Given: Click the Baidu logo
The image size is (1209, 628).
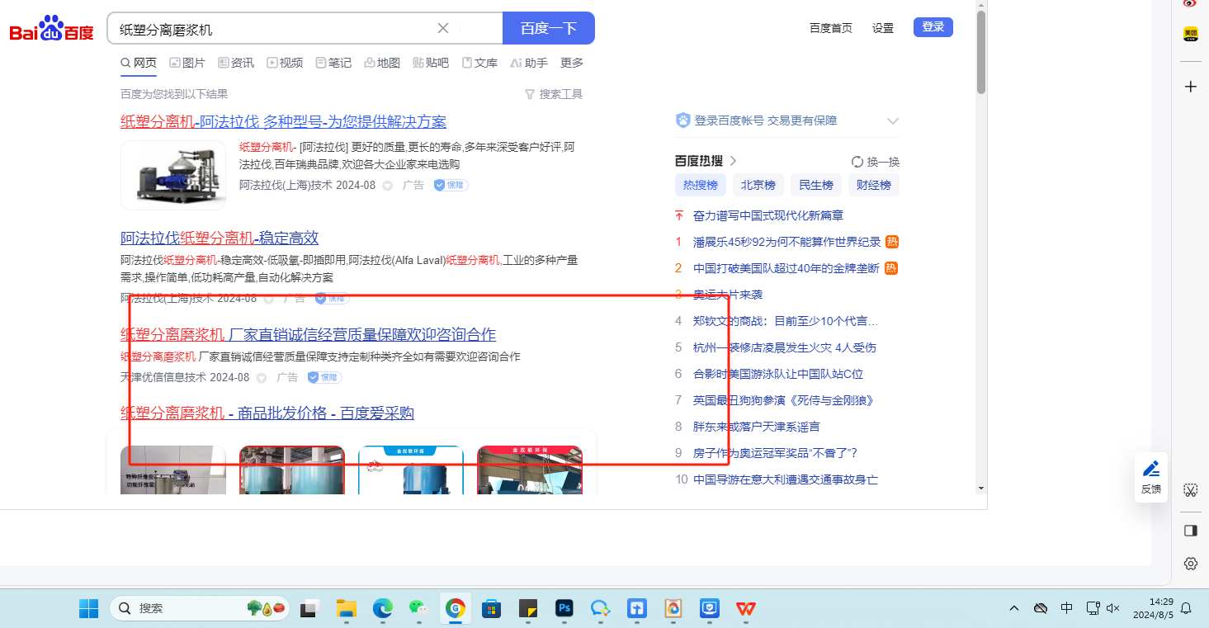Looking at the screenshot, I should pos(51,30).
